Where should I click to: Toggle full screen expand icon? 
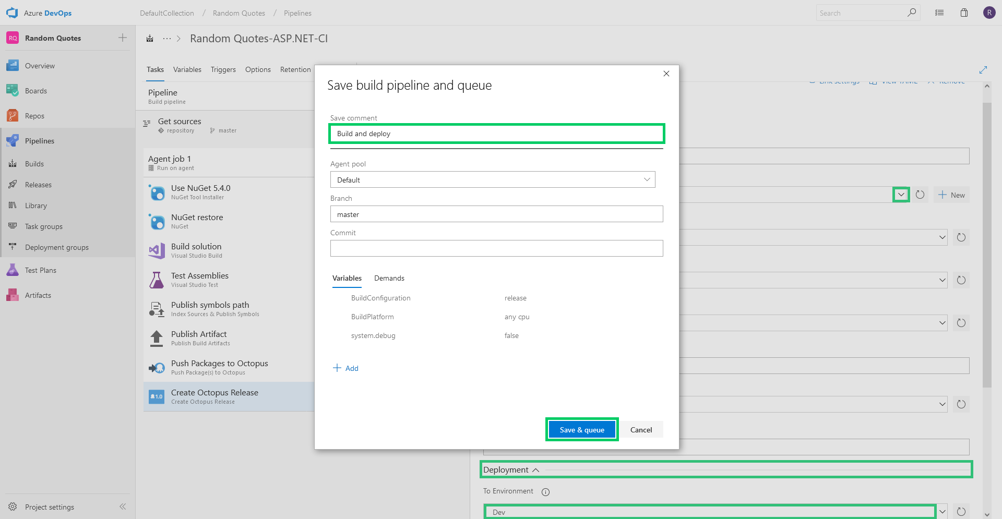click(x=983, y=70)
